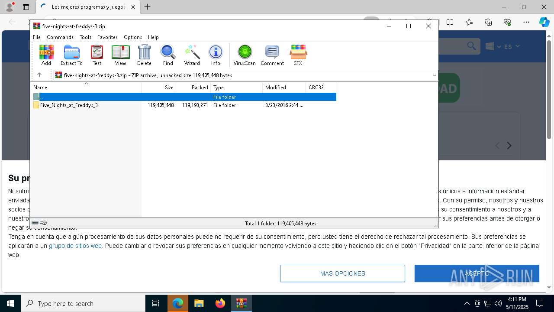Open the Comment tool
Viewport: 554px width, 312px height.
click(272, 55)
